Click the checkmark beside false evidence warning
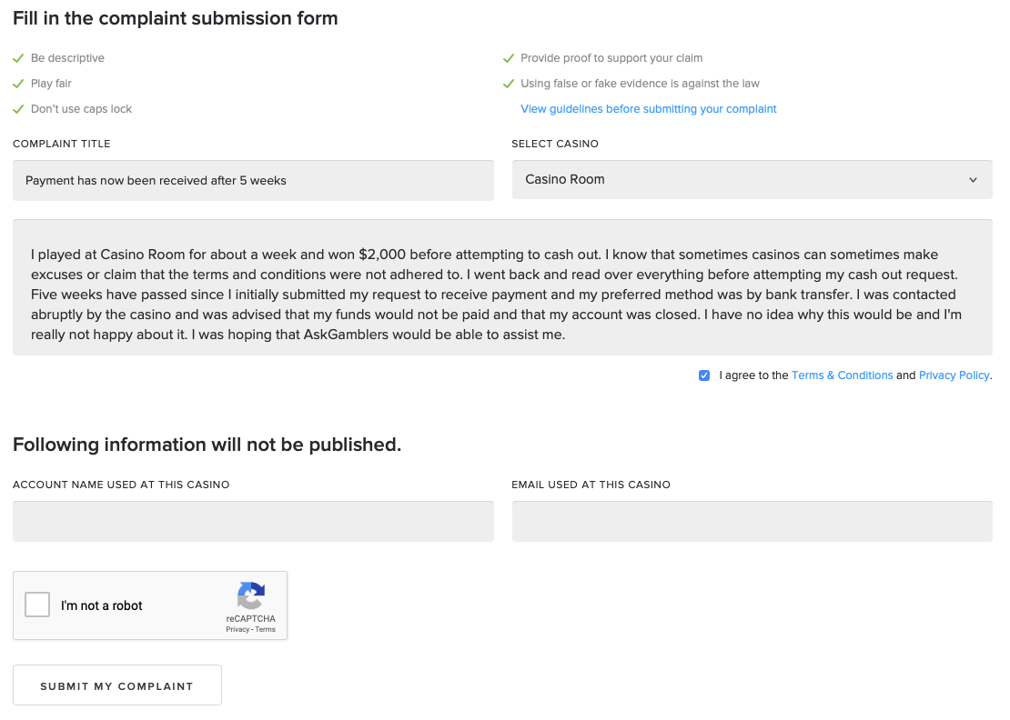The height and width of the screenshot is (720, 1010). pos(509,84)
